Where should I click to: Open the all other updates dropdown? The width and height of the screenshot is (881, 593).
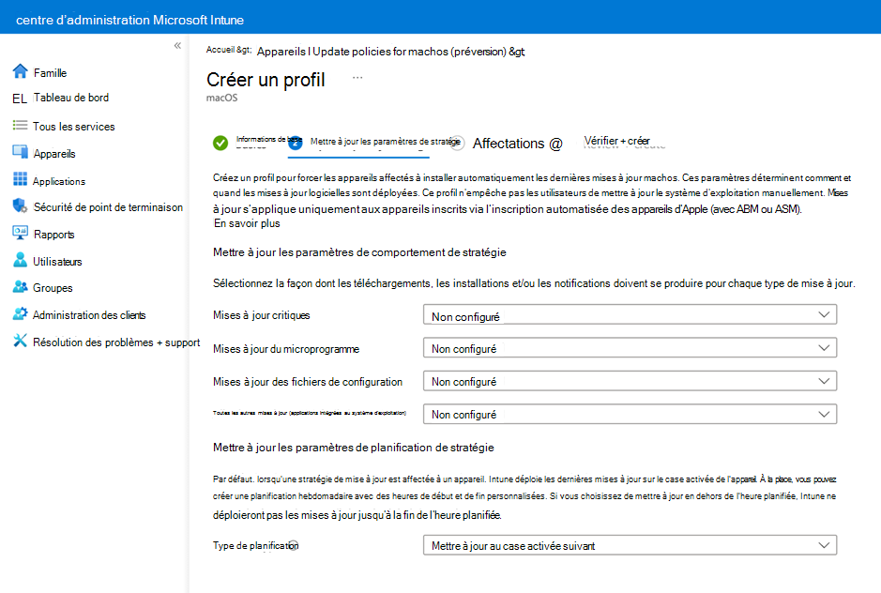[630, 414]
